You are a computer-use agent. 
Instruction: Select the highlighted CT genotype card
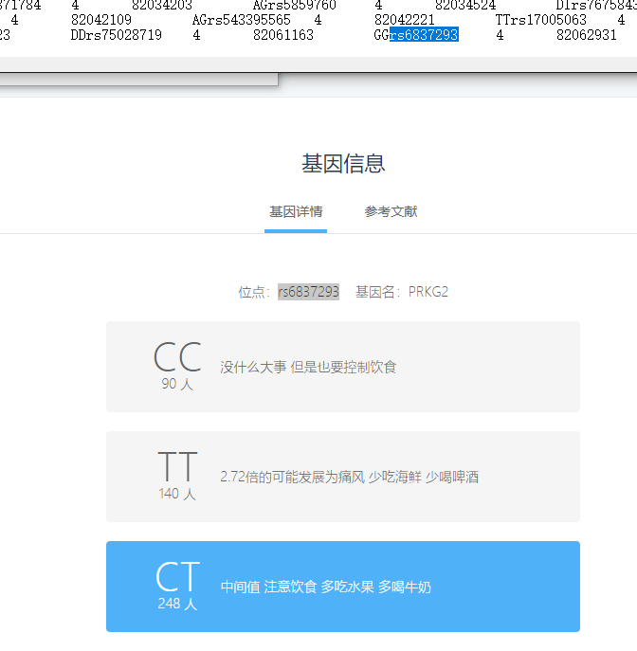(x=343, y=587)
